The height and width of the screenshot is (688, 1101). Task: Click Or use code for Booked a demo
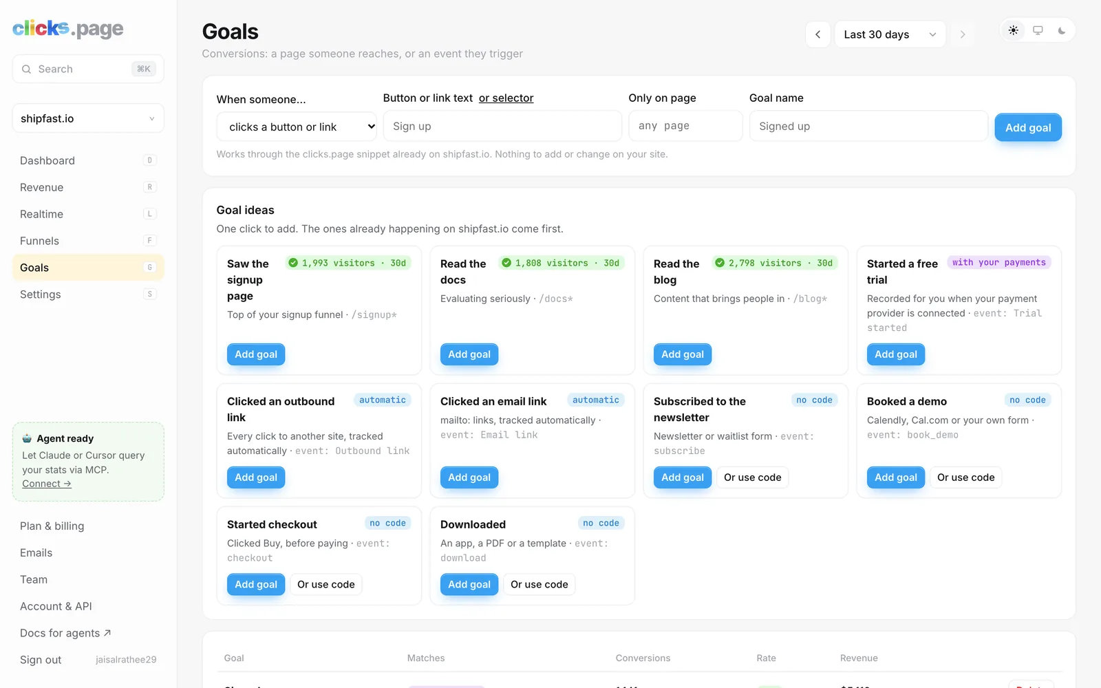[x=966, y=477]
